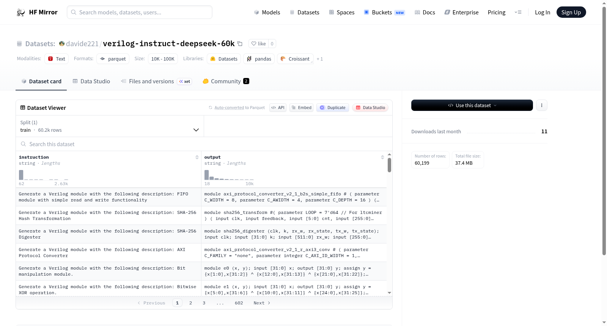
Task: Open the Models navigation item
Action: [267, 12]
